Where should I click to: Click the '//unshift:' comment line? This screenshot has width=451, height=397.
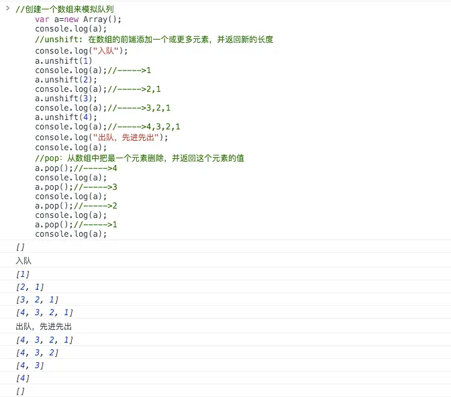154,40
